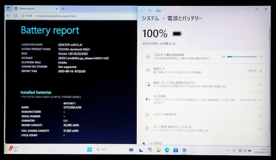Click the volume speaker tray icon
276x160 pixels.
(245, 151)
